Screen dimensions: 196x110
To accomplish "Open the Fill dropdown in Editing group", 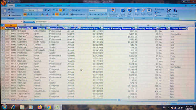I will [158, 12].
